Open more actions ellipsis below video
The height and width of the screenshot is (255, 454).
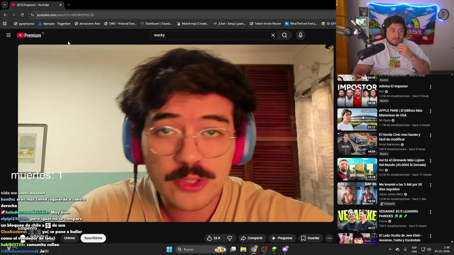coord(329,238)
